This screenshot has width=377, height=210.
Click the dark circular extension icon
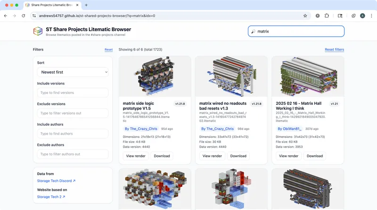pos(318,16)
